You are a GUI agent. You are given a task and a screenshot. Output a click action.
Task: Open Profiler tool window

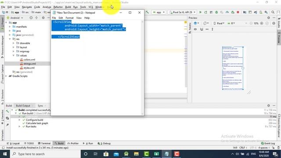[x=73, y=144]
